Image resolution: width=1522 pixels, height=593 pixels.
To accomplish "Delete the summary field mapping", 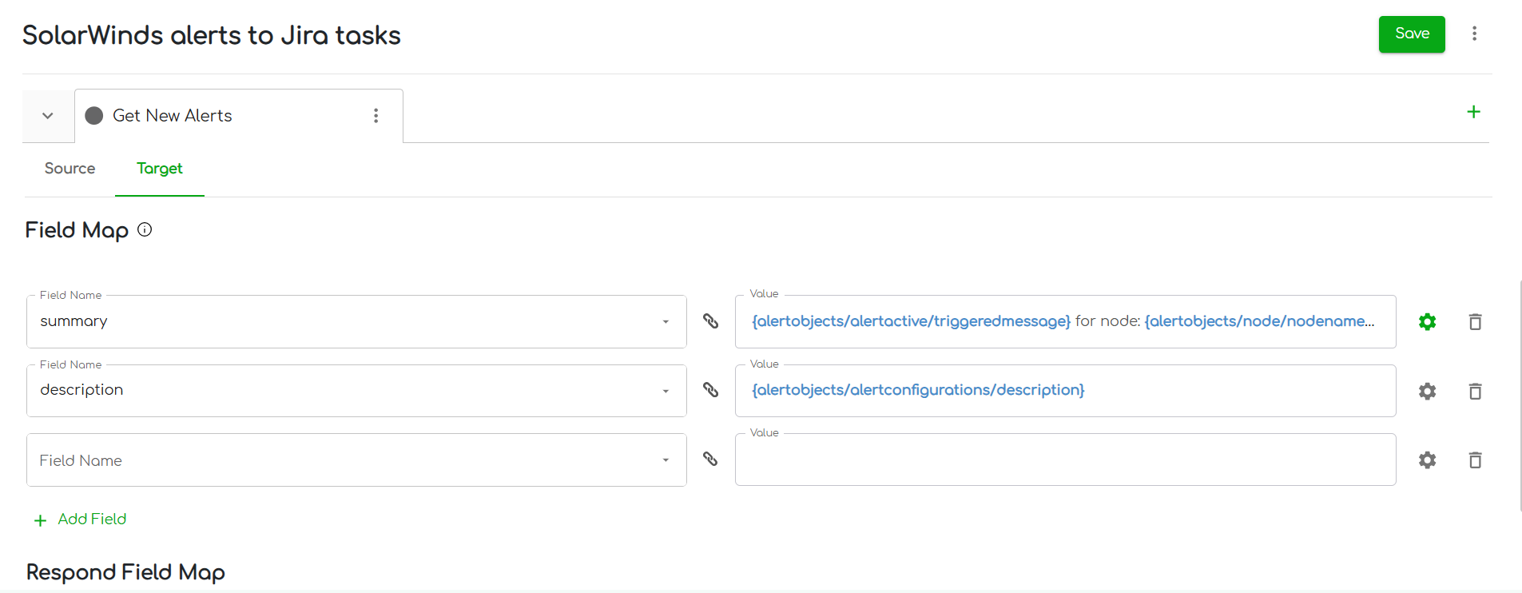I will pyautogui.click(x=1476, y=322).
